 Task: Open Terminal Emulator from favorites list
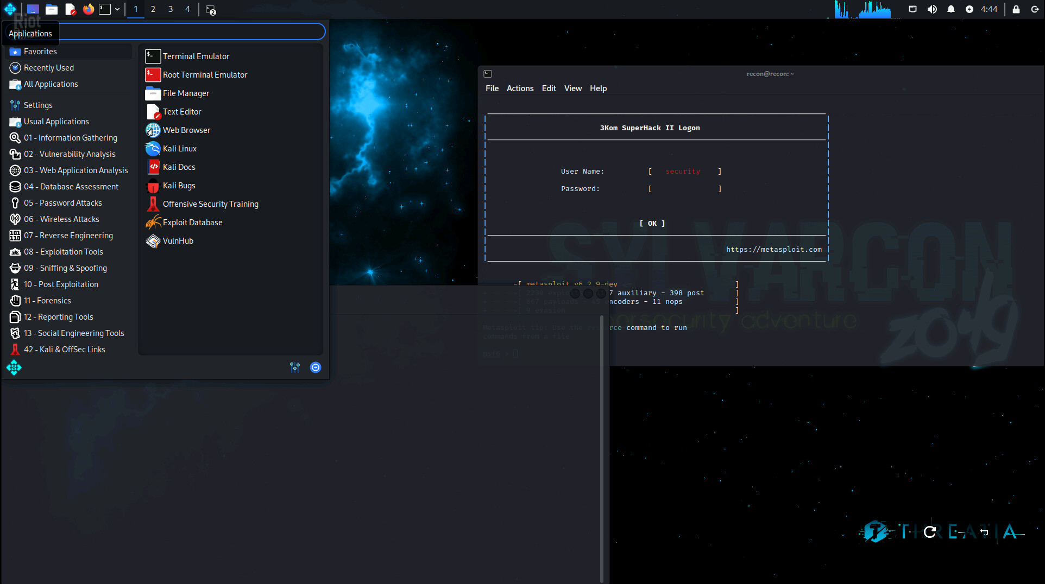tap(196, 56)
